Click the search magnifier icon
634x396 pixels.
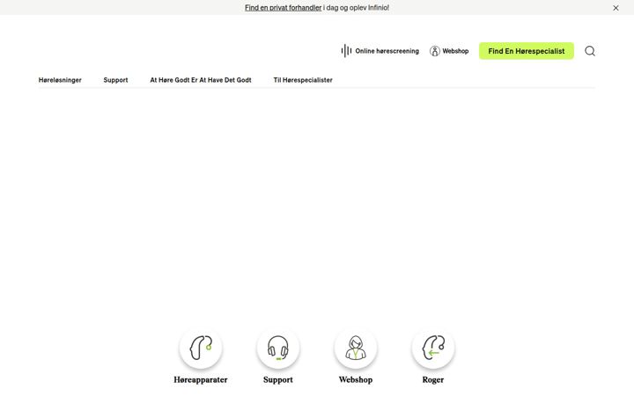(590, 51)
